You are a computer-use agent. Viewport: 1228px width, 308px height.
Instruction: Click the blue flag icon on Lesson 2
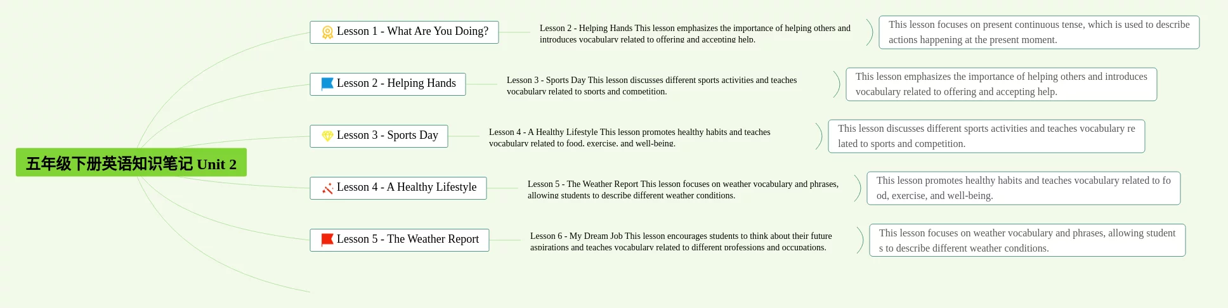coord(327,84)
